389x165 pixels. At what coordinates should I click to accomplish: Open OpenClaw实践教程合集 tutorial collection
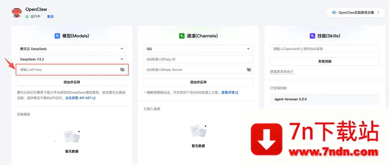[x=356, y=12]
